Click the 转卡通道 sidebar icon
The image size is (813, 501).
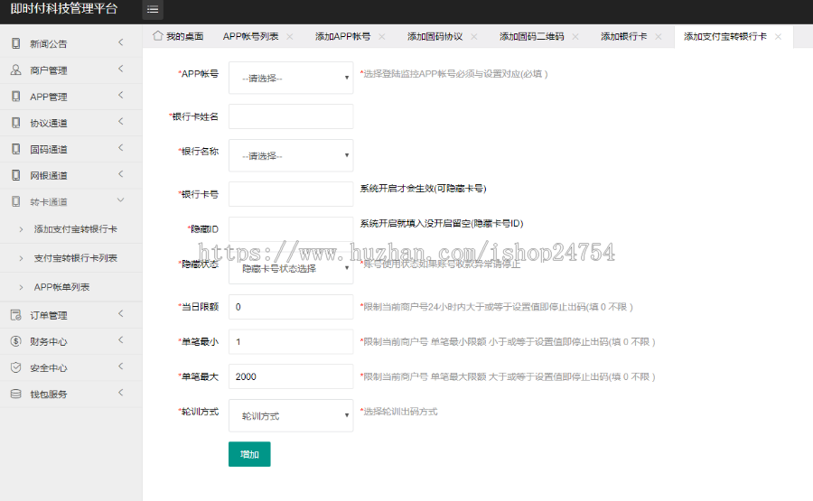(16, 201)
